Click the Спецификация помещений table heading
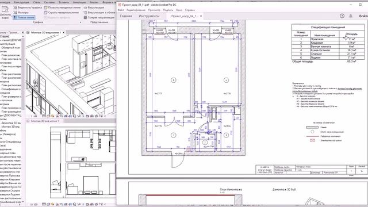The image size is (368, 207). click(x=328, y=27)
